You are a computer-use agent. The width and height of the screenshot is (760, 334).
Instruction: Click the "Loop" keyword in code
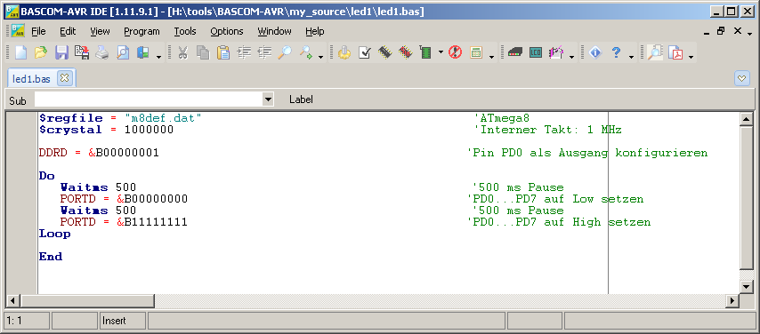click(x=55, y=234)
